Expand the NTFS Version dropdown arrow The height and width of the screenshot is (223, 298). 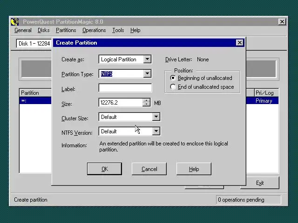click(x=156, y=131)
